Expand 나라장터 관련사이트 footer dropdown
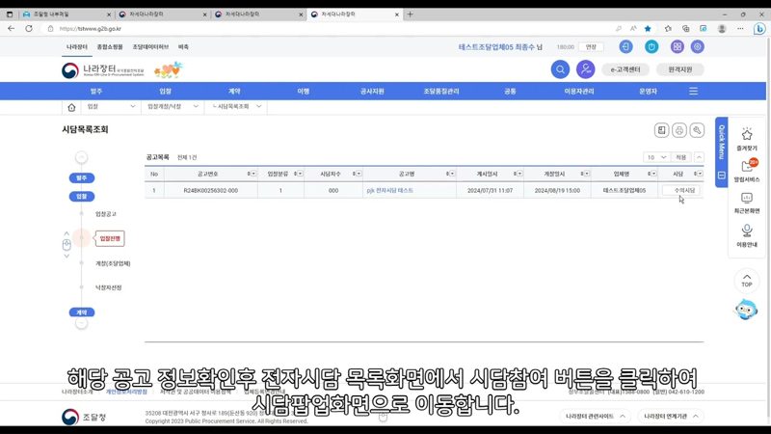 coord(596,417)
